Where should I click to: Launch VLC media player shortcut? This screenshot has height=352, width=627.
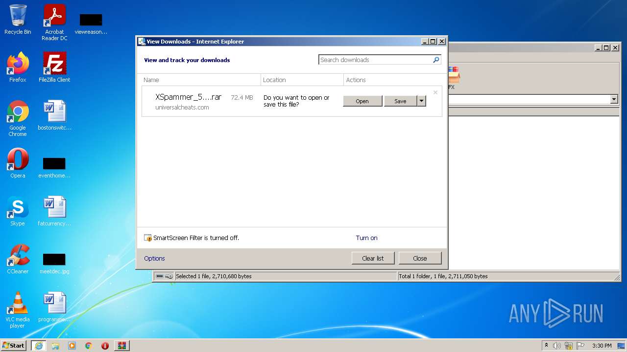(18, 310)
